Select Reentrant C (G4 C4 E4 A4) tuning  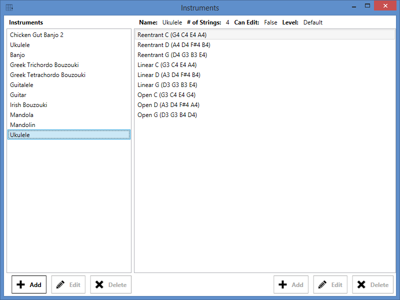(x=172, y=35)
